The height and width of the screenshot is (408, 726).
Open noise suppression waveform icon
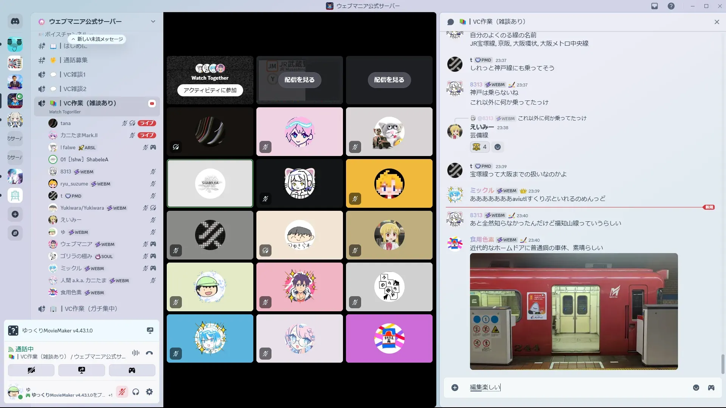click(x=135, y=353)
